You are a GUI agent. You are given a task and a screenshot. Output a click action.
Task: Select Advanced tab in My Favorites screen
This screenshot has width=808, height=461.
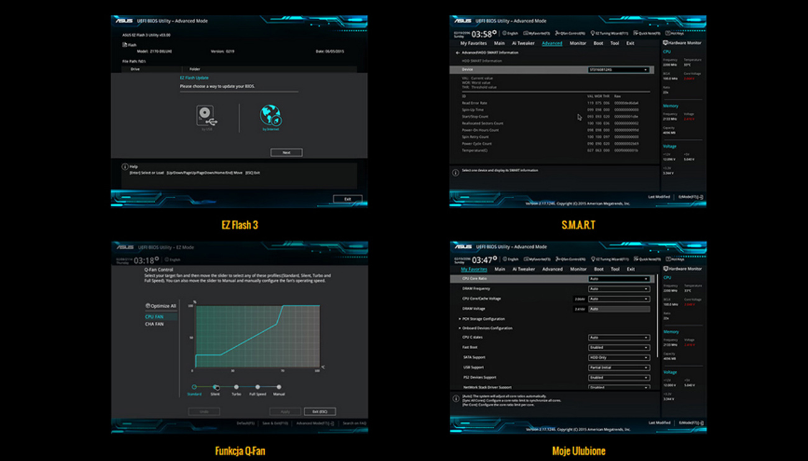pos(552,269)
